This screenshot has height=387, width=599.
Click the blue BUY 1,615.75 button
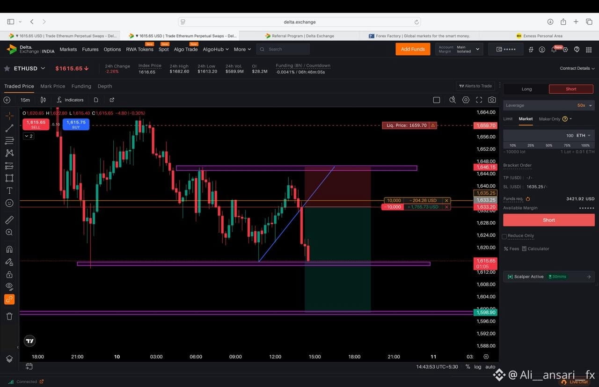76,124
